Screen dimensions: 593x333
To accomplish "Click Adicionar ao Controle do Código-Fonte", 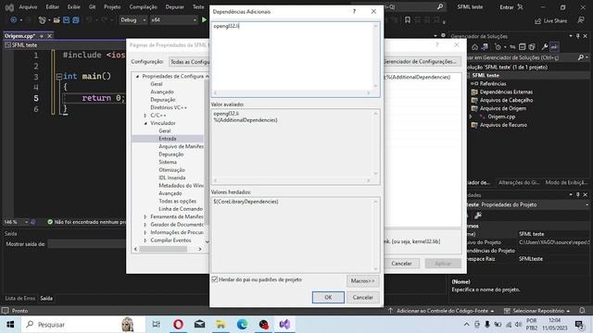I will click(442, 311).
